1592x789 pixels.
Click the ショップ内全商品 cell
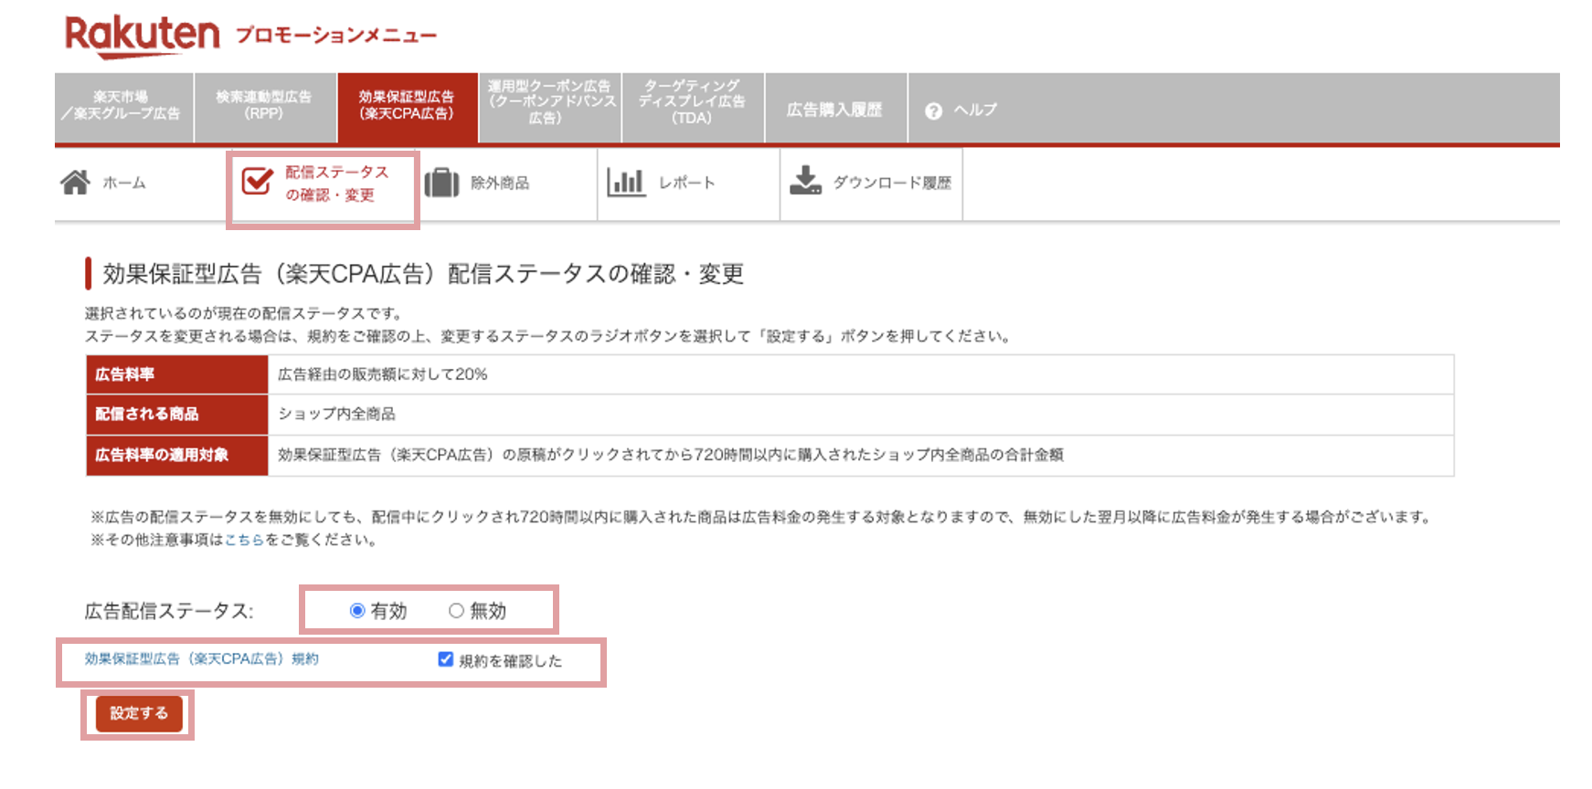pos(860,414)
